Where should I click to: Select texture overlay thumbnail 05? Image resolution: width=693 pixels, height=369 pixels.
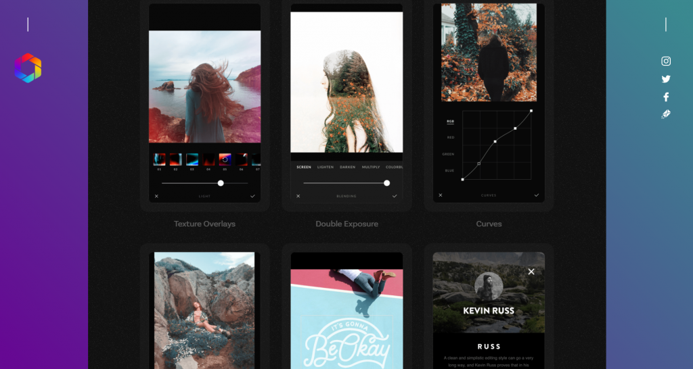click(x=225, y=159)
